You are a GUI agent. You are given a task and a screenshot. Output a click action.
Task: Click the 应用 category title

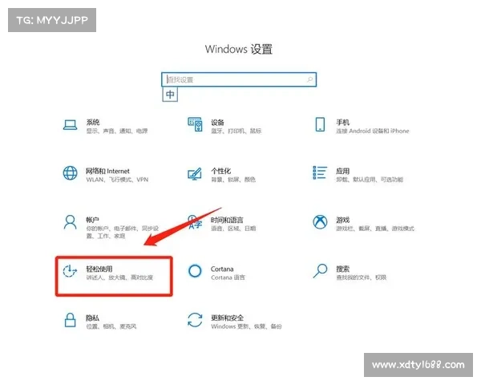(x=342, y=171)
